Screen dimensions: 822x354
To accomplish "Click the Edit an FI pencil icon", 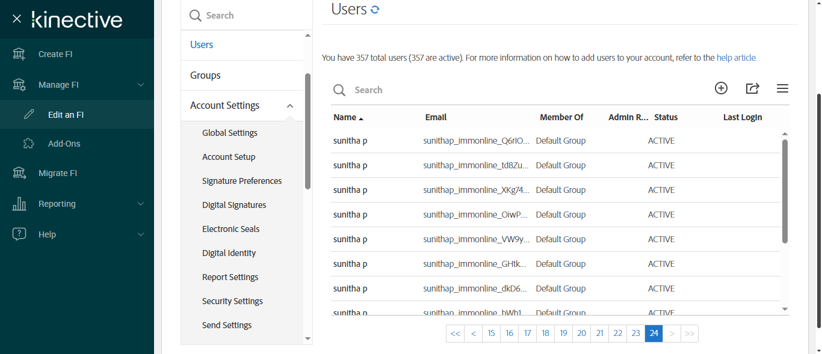I will pyautogui.click(x=29, y=114).
